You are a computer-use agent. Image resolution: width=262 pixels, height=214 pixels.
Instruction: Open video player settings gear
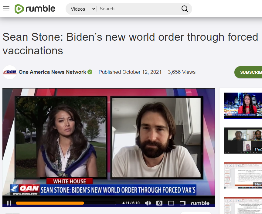coord(159,203)
